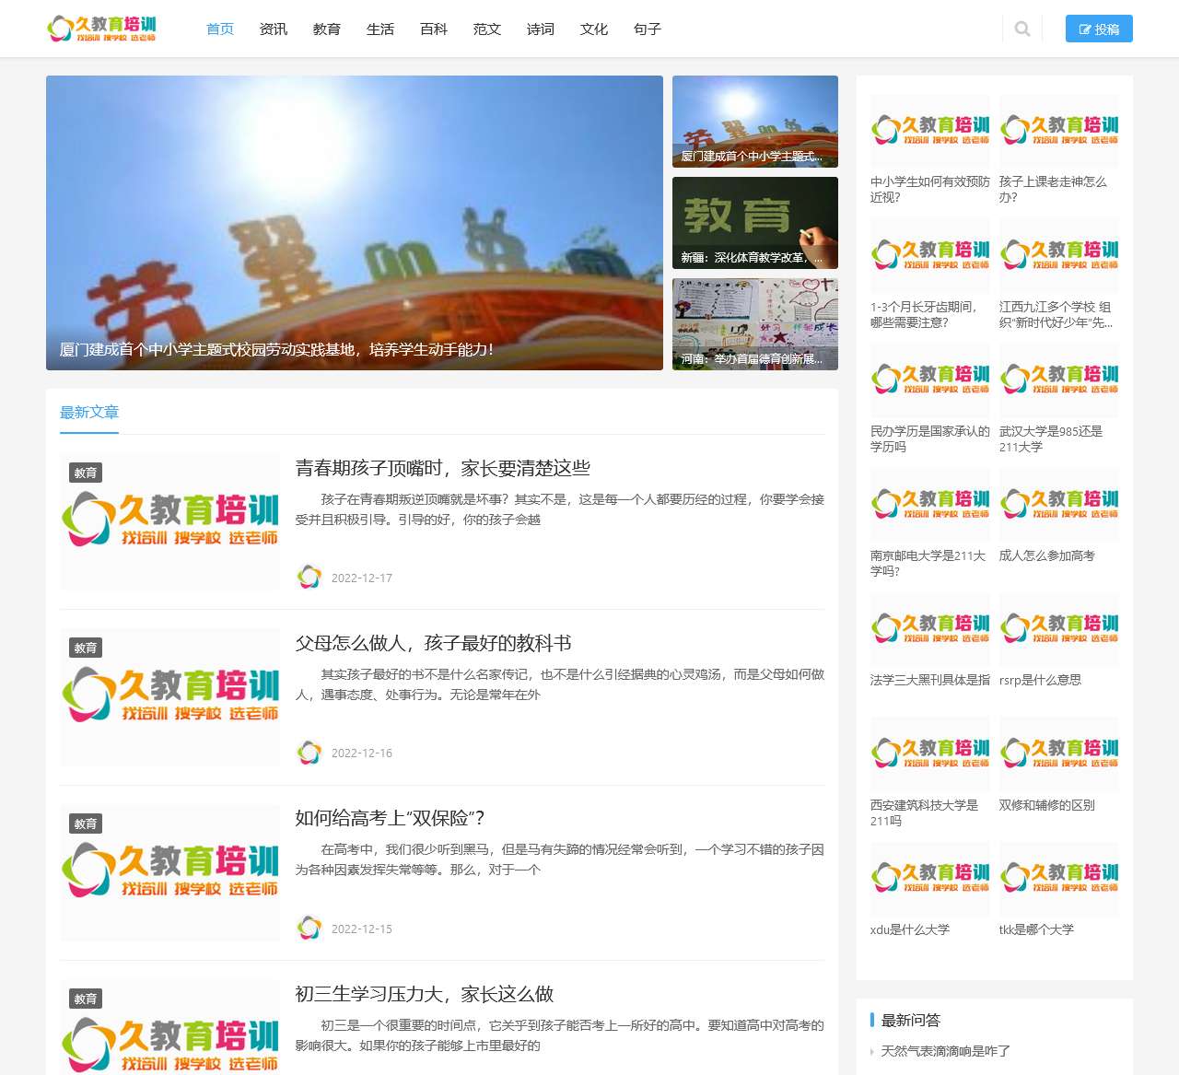Open sidebar image above rsrp是什么意思
Viewport: 1179px width, 1075px height.
tap(1059, 629)
